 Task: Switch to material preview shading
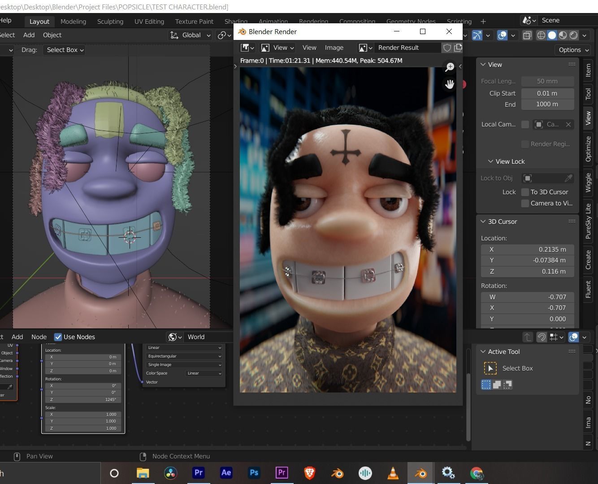(563, 35)
